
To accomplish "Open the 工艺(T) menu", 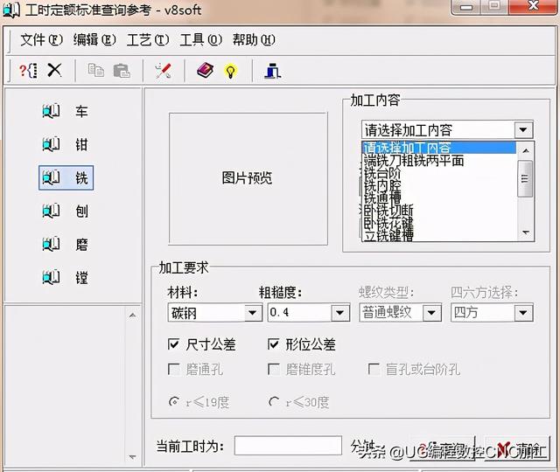I will 148,39.
